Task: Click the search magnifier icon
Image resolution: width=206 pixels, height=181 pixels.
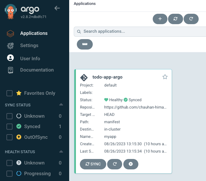Action: click(79, 31)
